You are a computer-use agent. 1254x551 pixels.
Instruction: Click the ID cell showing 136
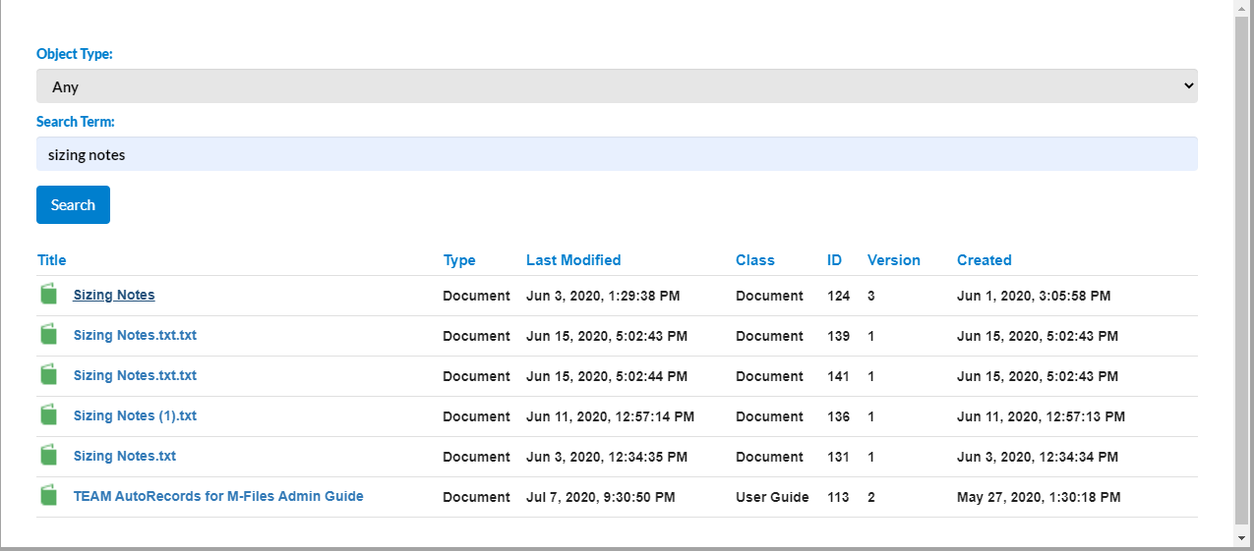(x=838, y=416)
